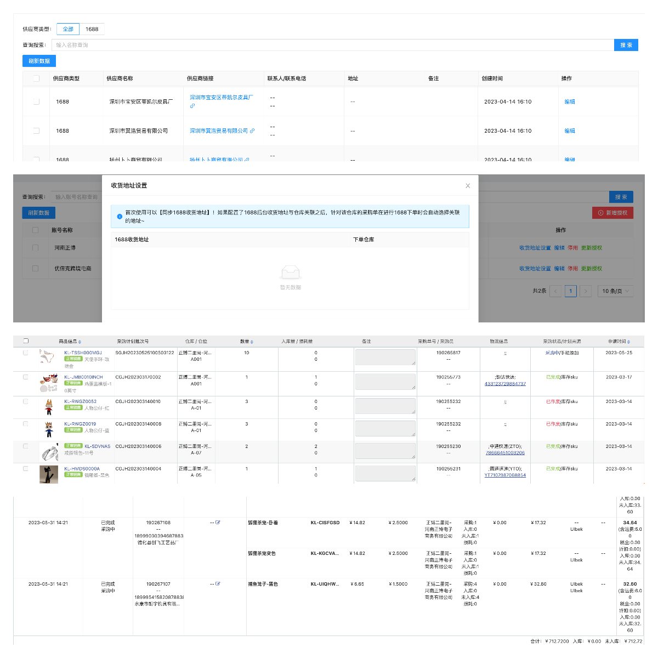Open the 10 条/页 page size dropdown
The width and height of the screenshot is (658, 658).
[x=616, y=291]
